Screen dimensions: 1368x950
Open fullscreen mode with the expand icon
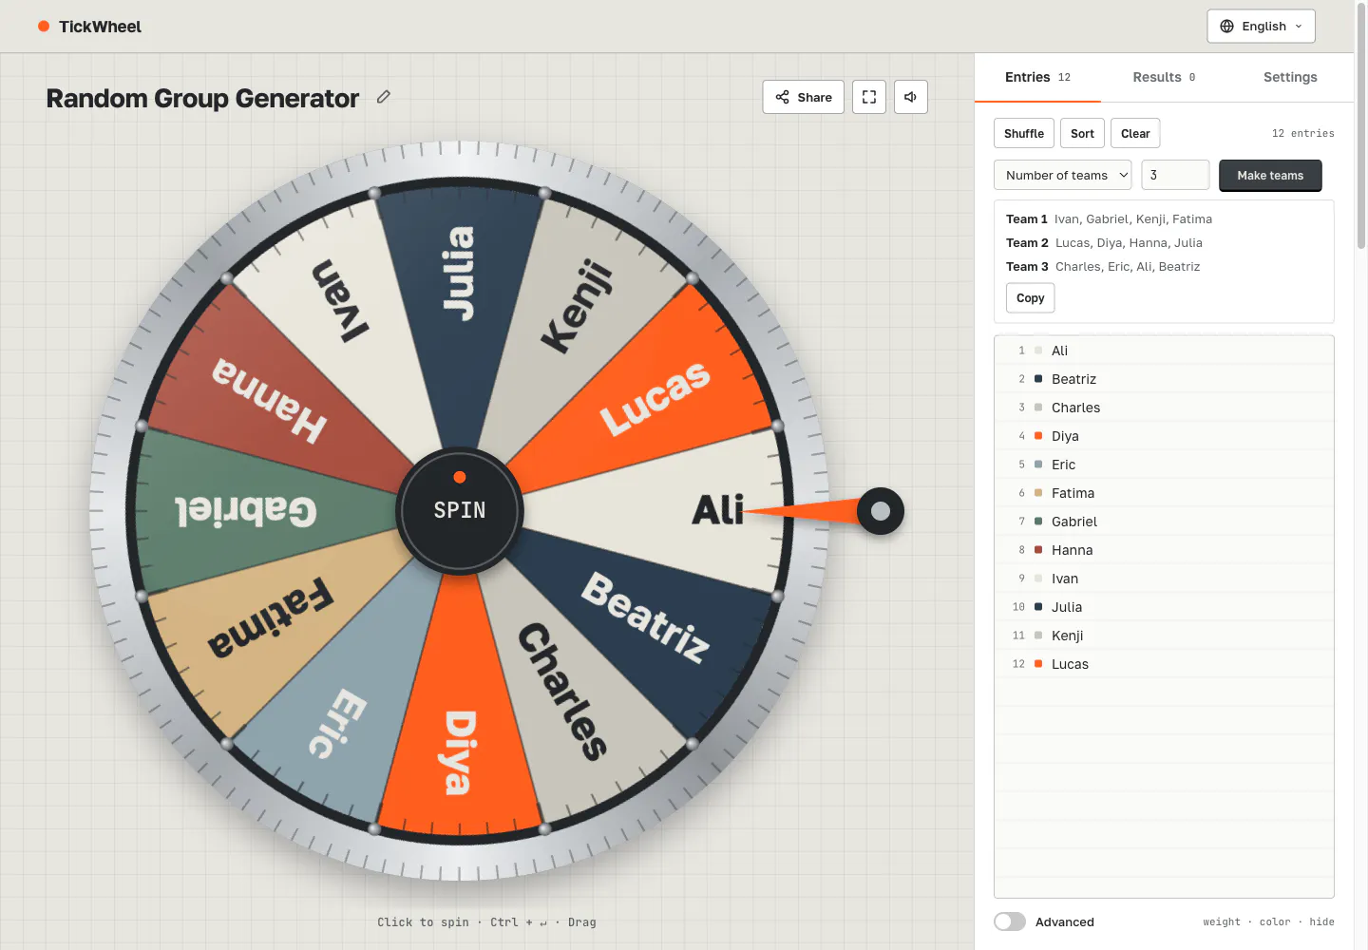[869, 97]
